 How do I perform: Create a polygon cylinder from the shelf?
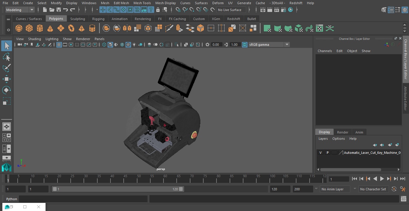pos(40,28)
